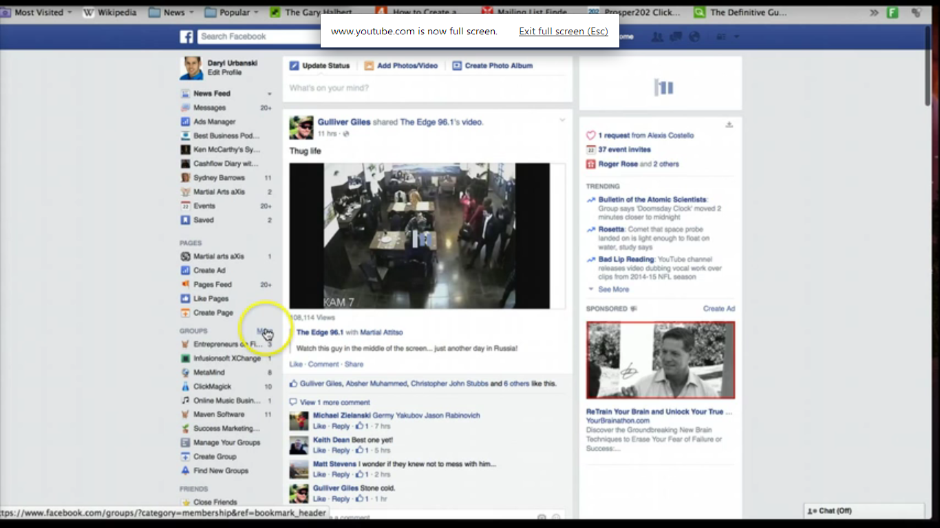This screenshot has width=940, height=528.
Task: Open messages icon in top bar
Action: tap(676, 36)
